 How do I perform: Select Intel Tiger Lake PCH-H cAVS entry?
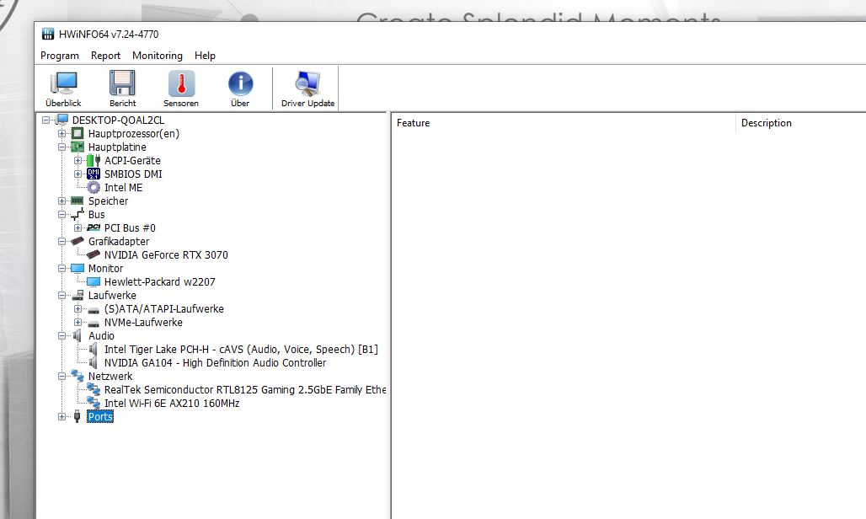pos(241,350)
